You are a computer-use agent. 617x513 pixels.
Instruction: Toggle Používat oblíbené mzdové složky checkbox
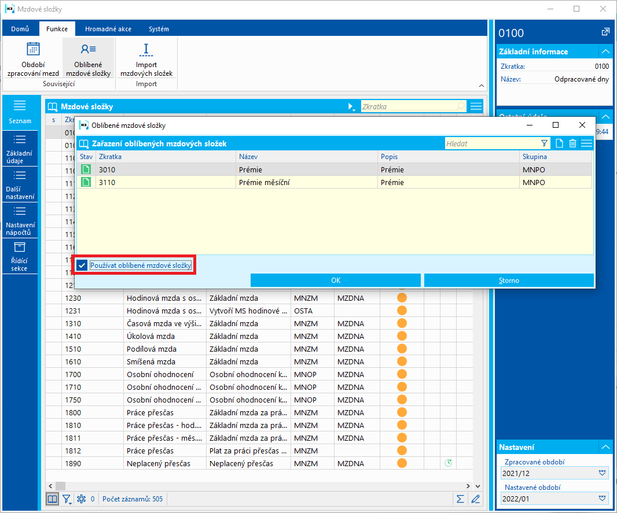click(82, 265)
